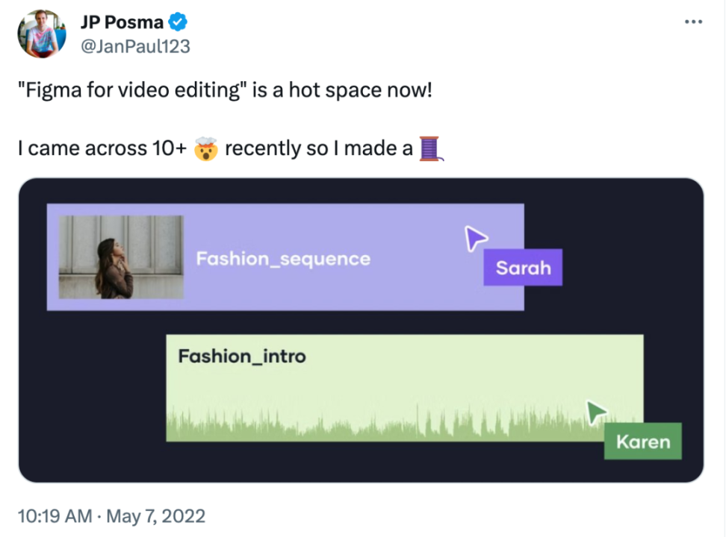Viewport: 726px width, 537px height.
Task: Click the Fashion_sequence clip label
Action: [x=283, y=259]
